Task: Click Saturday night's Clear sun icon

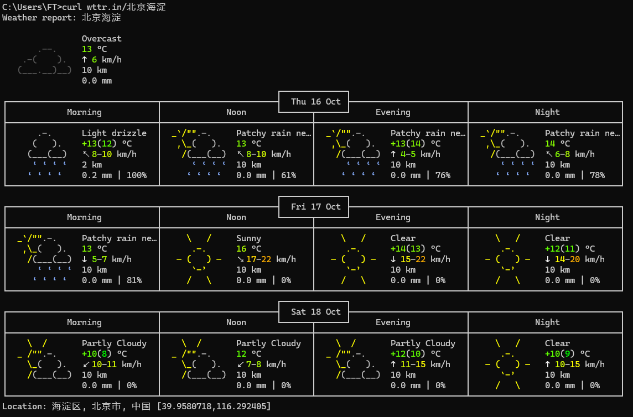Action: (x=508, y=364)
